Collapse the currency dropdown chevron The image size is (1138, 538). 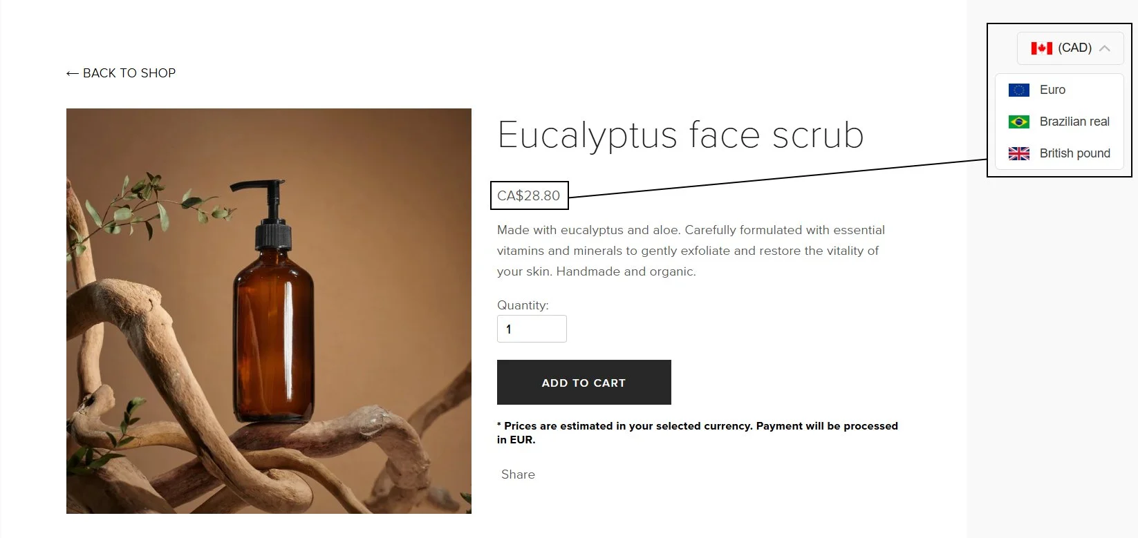(x=1104, y=48)
